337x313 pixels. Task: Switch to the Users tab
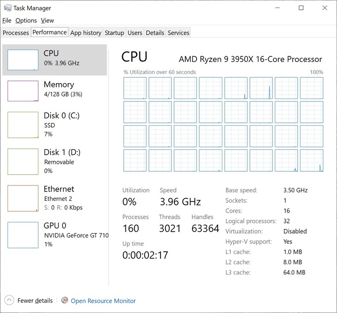click(x=135, y=33)
